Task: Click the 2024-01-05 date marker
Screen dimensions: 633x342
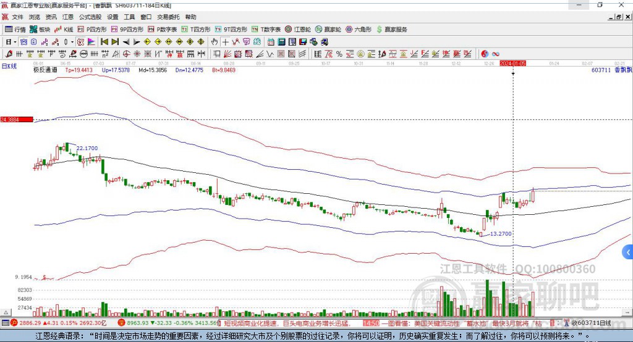Action: [x=512, y=64]
